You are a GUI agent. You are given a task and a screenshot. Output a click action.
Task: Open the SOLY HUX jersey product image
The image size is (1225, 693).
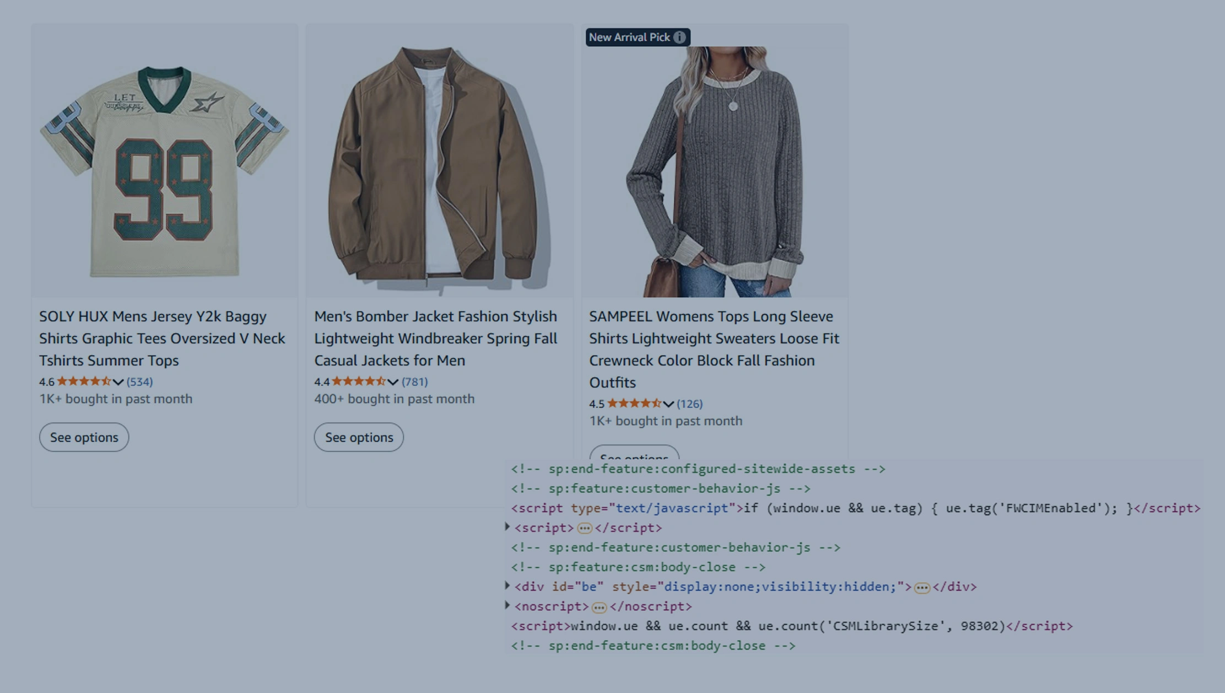pyautogui.click(x=164, y=171)
